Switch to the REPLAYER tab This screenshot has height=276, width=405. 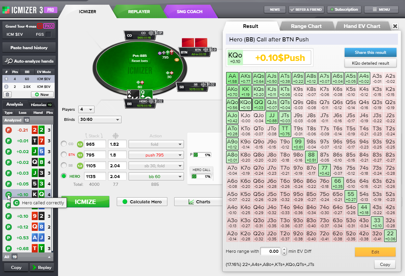pos(139,11)
